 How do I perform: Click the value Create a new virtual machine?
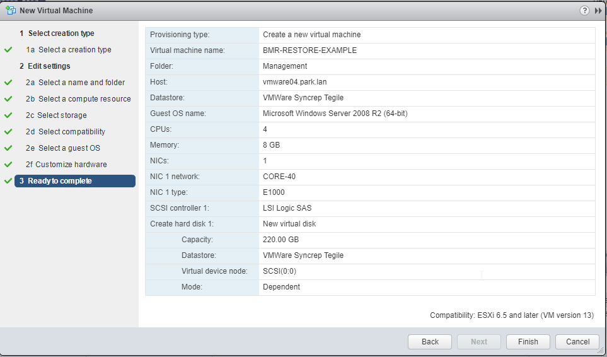coord(311,35)
